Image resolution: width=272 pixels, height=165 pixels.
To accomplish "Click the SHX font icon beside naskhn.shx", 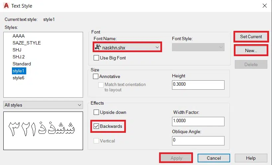I will pos(98,47).
